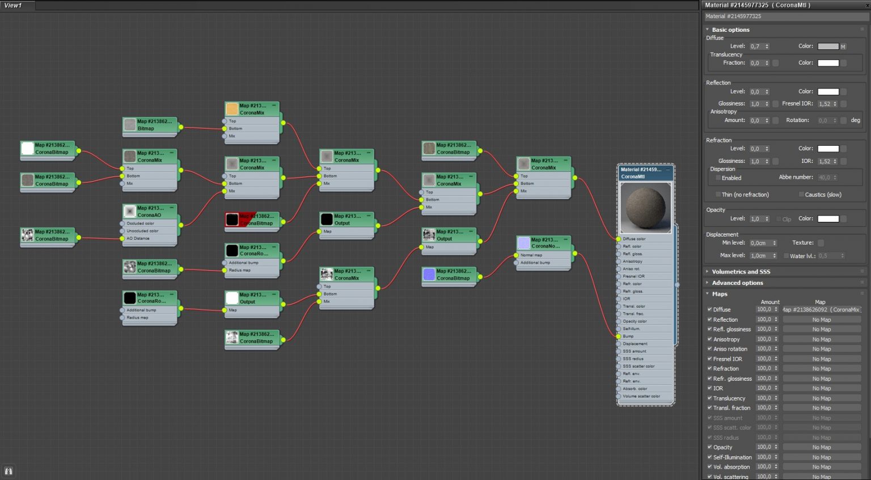This screenshot has height=480, width=871.
Task: Switch to the View1 tab
Action: click(14, 5)
